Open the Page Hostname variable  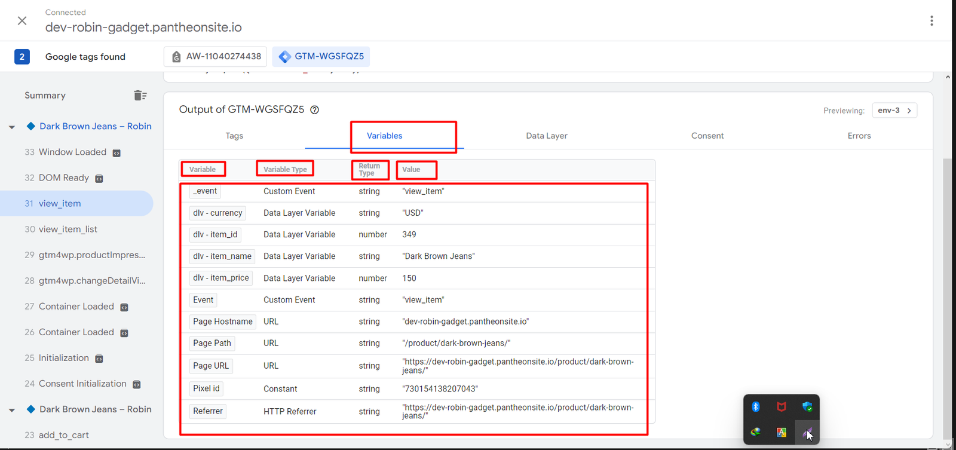223,322
